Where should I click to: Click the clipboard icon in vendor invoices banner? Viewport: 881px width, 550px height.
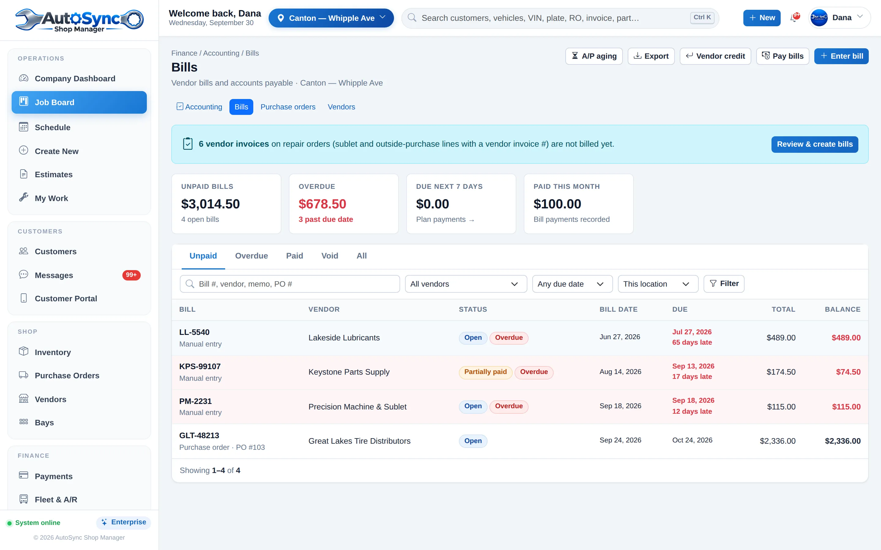point(188,144)
